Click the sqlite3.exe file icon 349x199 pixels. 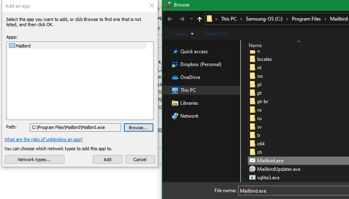tap(252, 177)
